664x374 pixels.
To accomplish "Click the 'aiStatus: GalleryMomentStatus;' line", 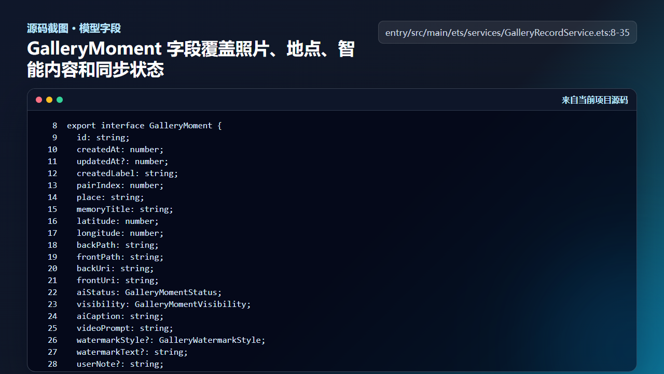I will click(149, 292).
